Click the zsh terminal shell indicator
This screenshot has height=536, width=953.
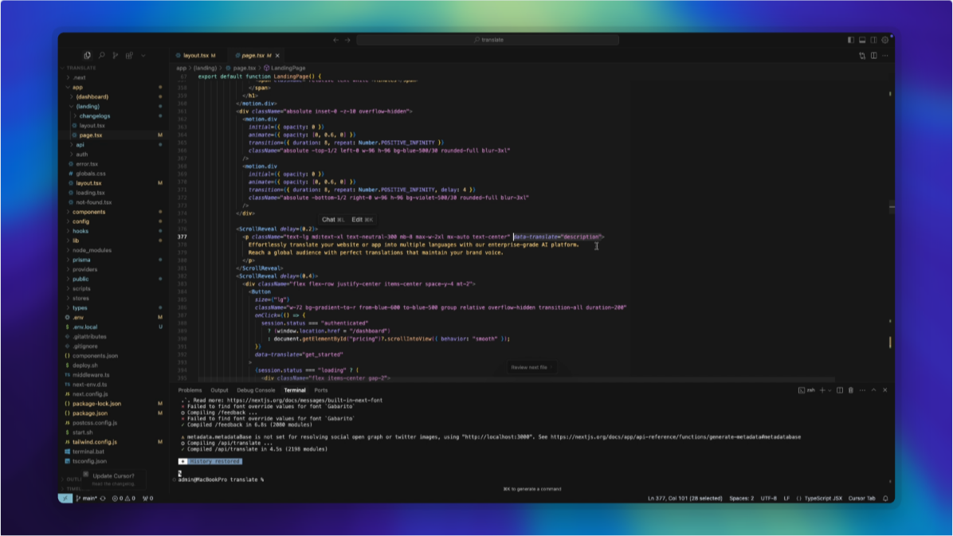coord(806,390)
